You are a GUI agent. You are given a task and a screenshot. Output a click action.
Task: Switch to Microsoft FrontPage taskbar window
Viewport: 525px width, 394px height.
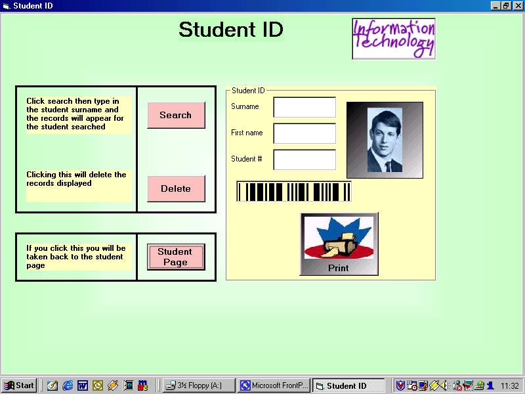click(x=274, y=385)
